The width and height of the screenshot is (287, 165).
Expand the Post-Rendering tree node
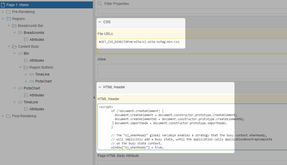[3, 116]
